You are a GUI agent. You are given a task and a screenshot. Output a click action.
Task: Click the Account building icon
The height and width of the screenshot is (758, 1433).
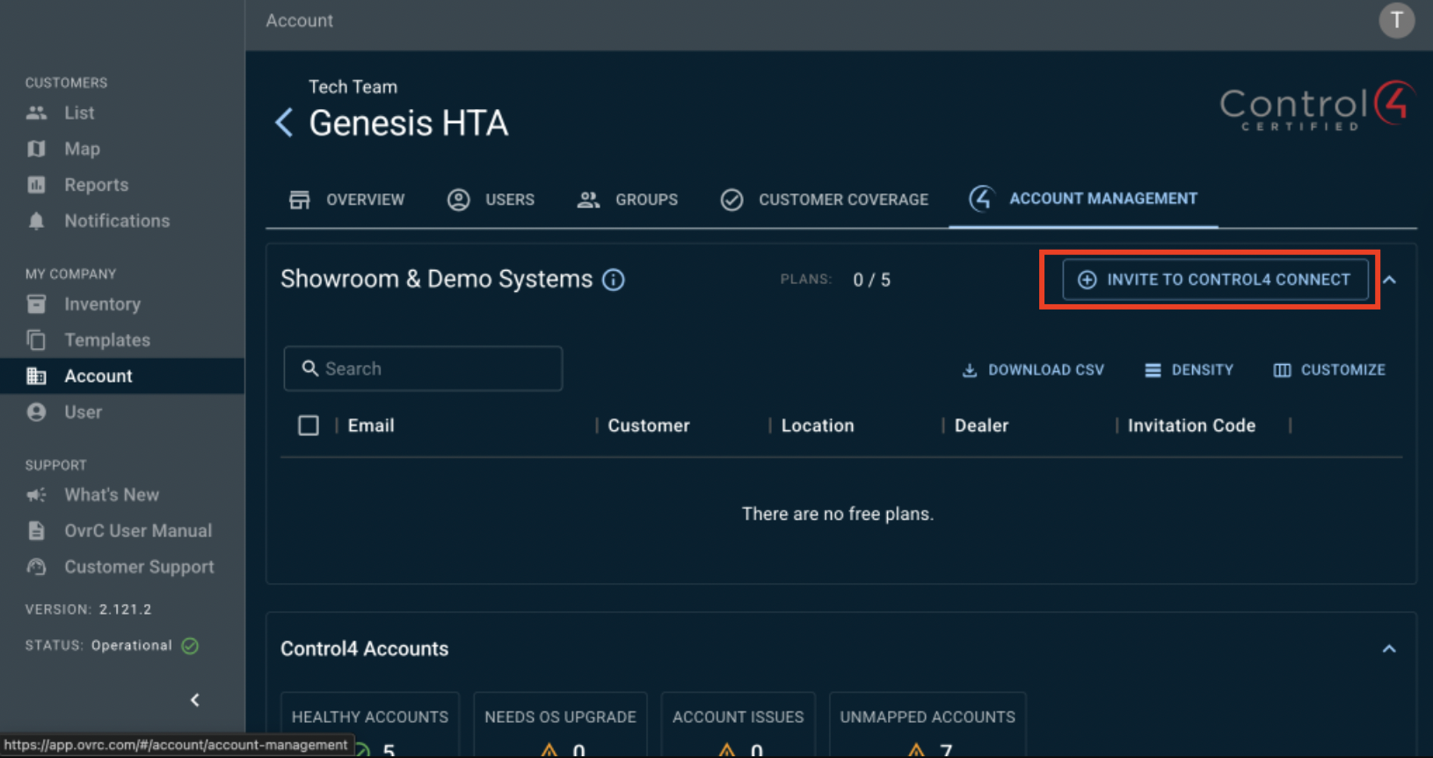36,376
